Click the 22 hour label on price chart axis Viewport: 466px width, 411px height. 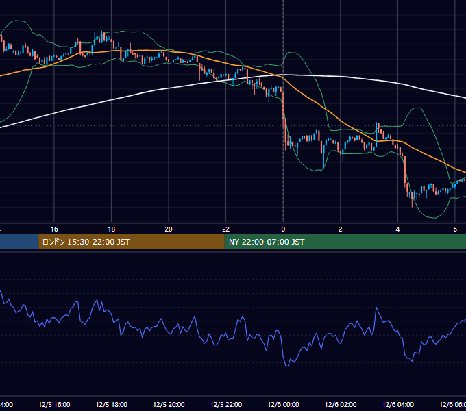[x=226, y=229]
